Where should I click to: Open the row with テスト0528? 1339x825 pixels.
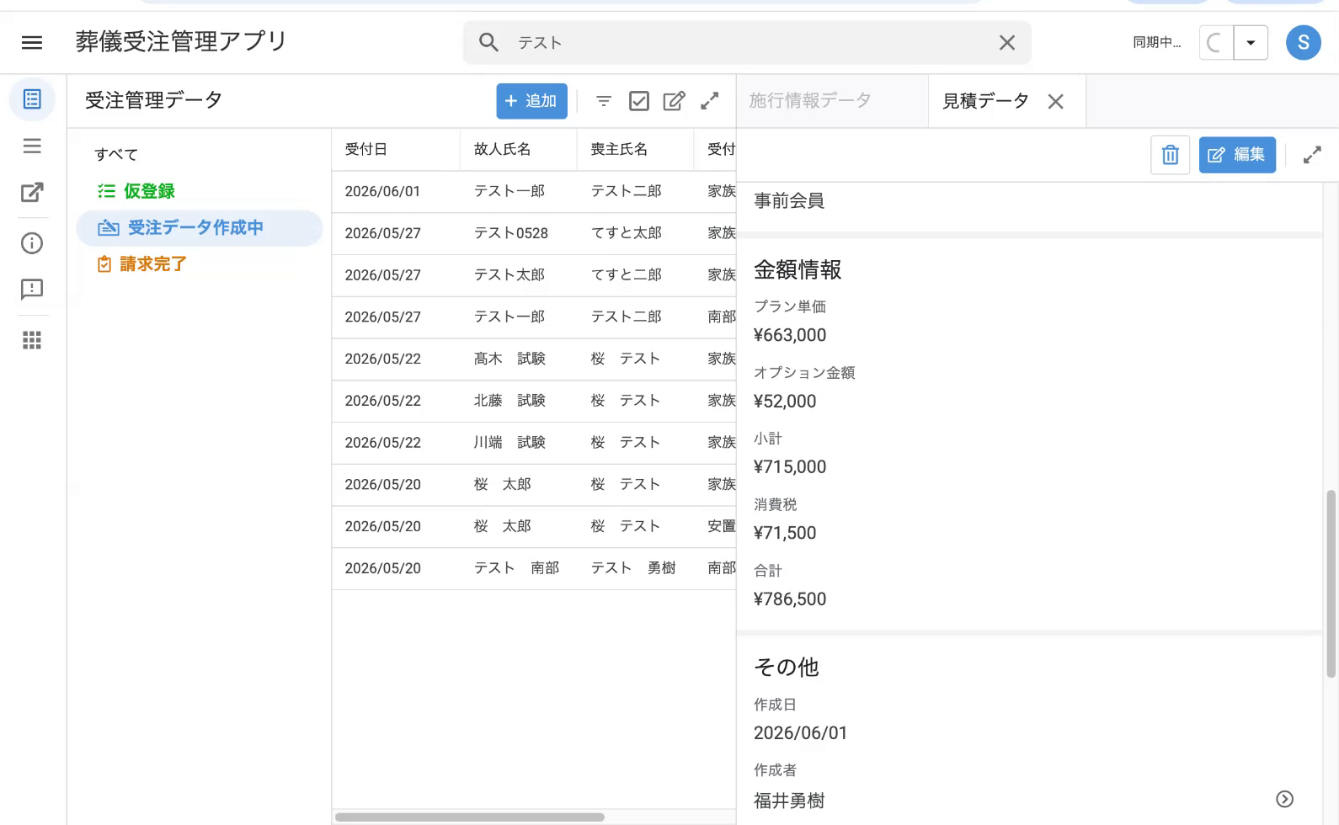point(534,233)
